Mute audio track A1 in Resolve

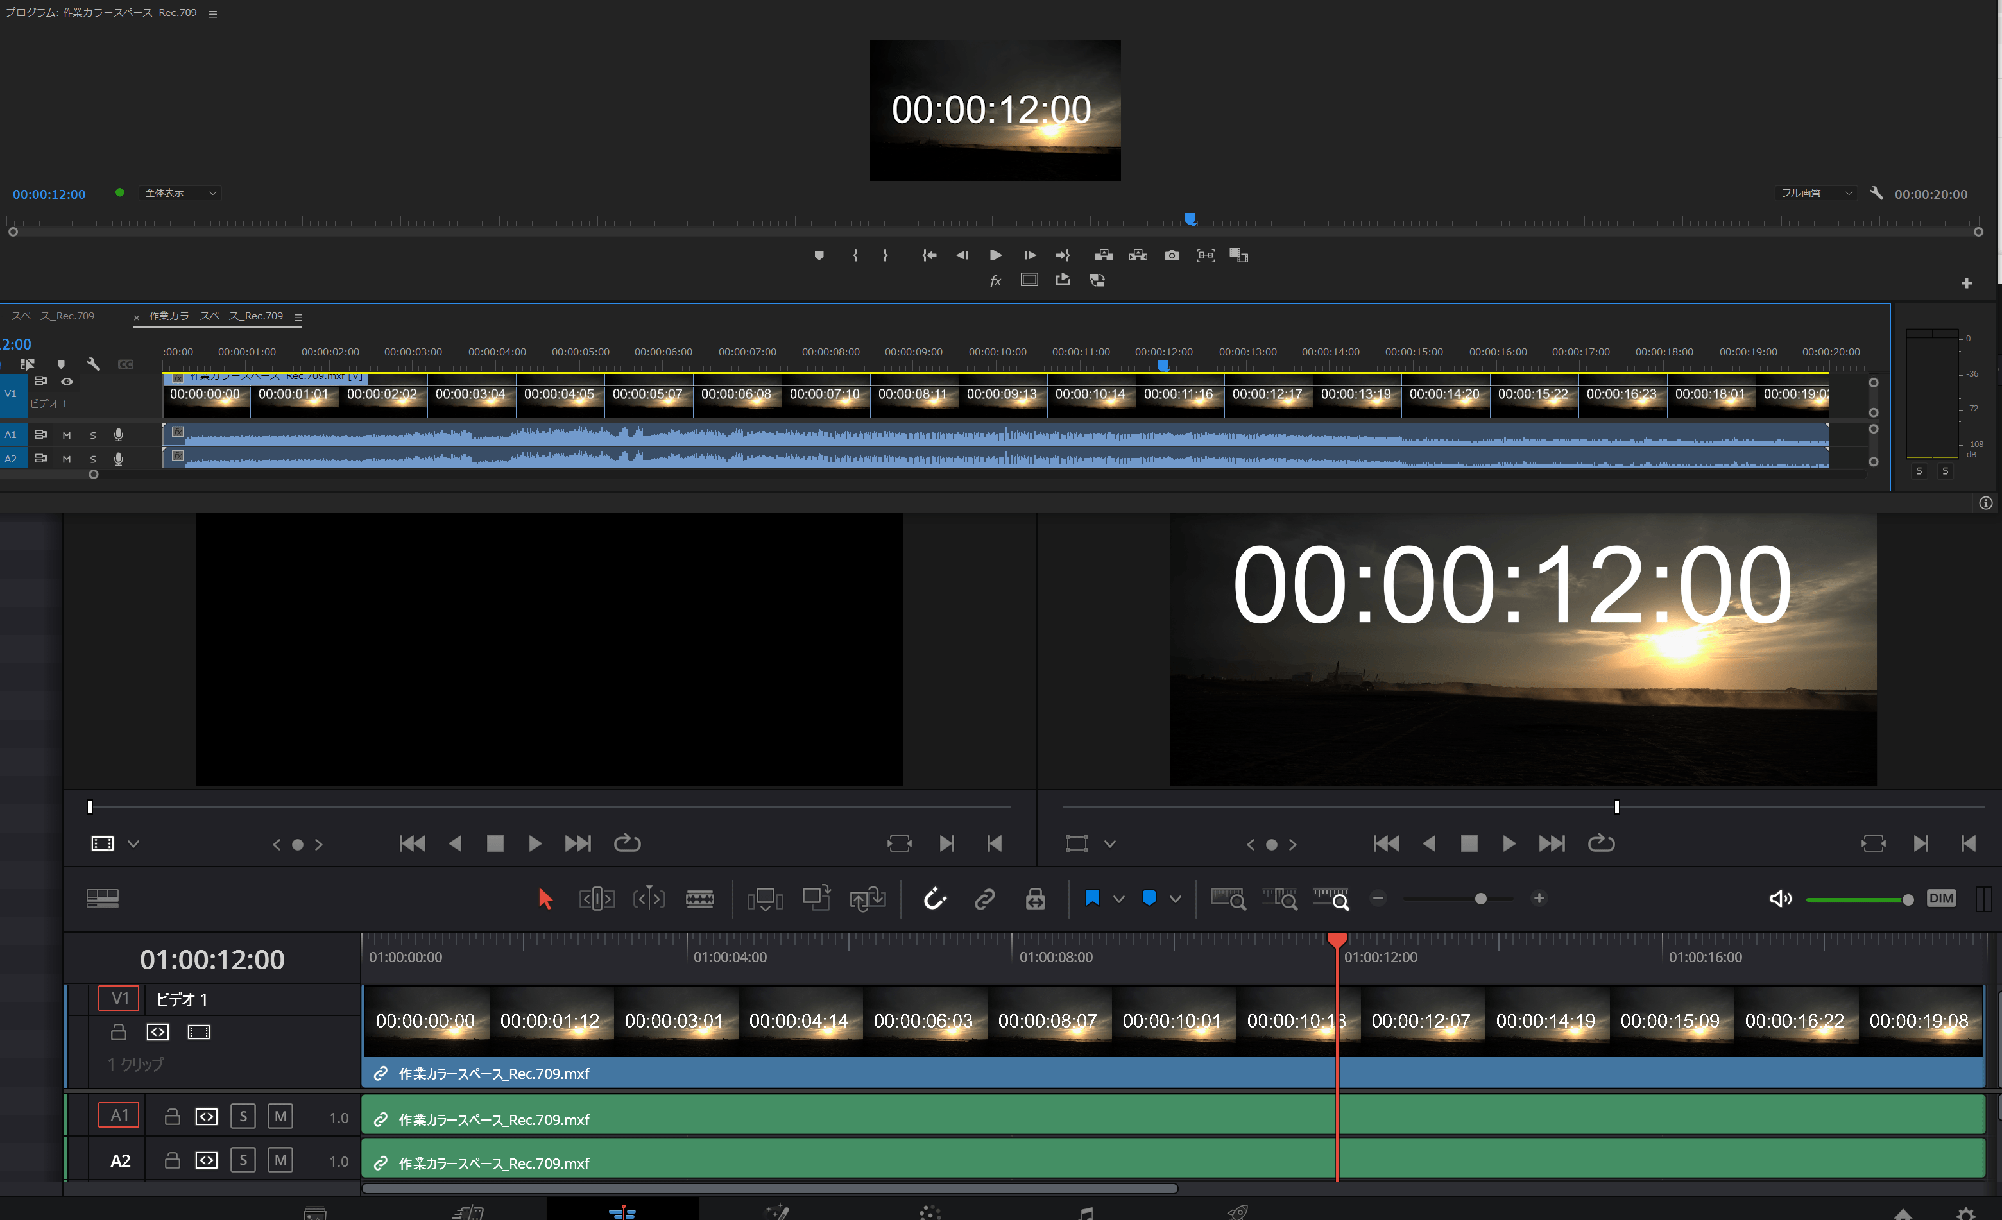tap(280, 1116)
